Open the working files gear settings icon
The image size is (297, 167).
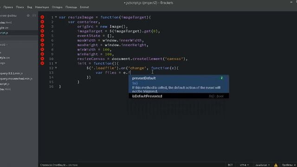[28, 15]
